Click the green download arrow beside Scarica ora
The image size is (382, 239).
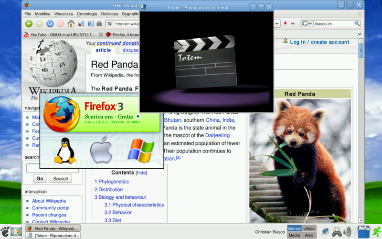138,116
